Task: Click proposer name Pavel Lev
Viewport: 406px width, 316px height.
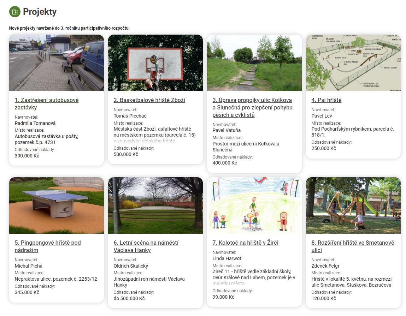Action: click(322, 116)
